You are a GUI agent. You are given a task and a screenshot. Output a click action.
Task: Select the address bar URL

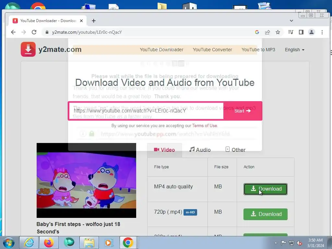coord(87,32)
